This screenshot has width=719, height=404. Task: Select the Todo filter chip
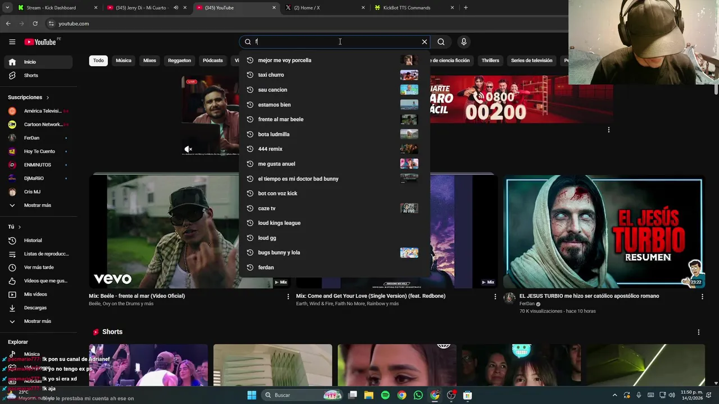click(98, 61)
